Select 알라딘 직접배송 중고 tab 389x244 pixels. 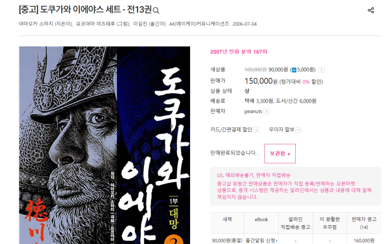coord(295,223)
